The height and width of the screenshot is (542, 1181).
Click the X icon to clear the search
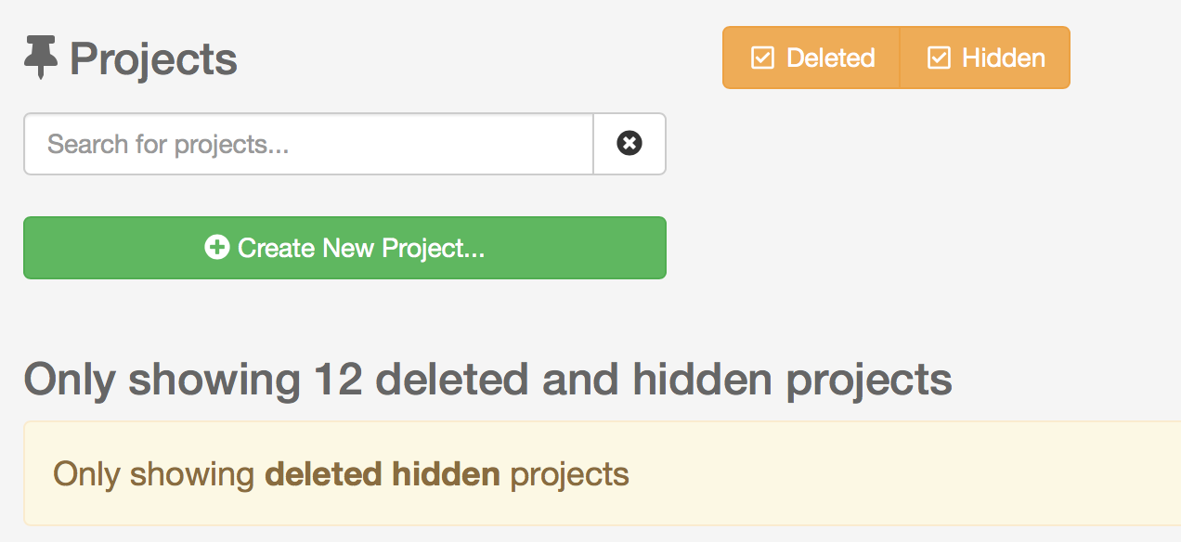click(x=629, y=143)
